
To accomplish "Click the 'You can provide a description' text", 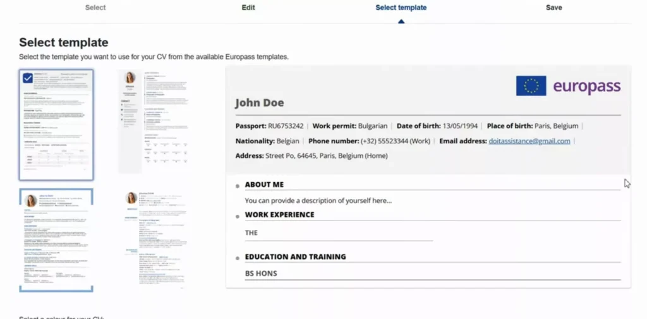I will (x=318, y=201).
